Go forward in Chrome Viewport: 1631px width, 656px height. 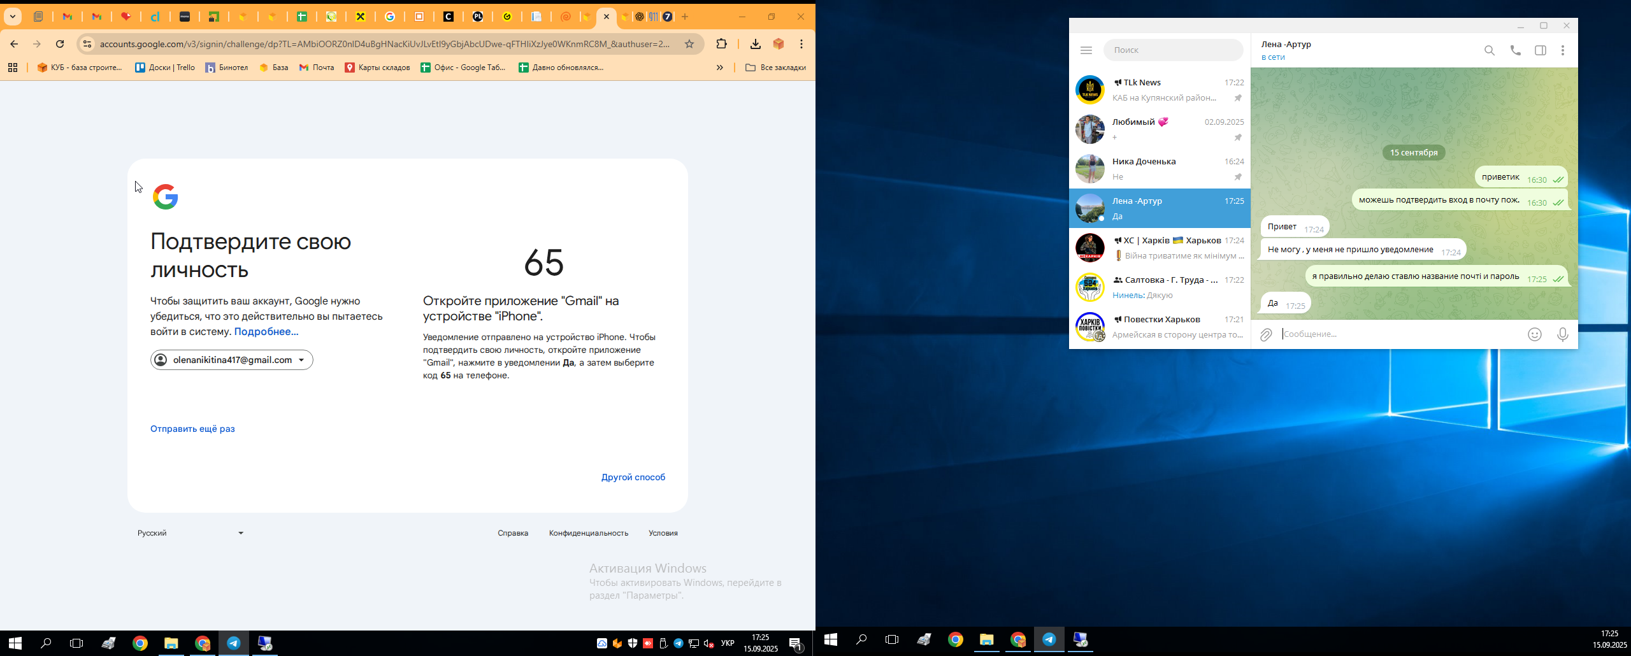click(37, 44)
